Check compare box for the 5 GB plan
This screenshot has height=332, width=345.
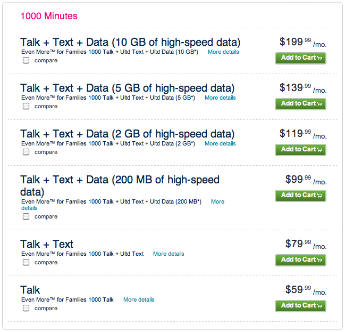point(26,107)
